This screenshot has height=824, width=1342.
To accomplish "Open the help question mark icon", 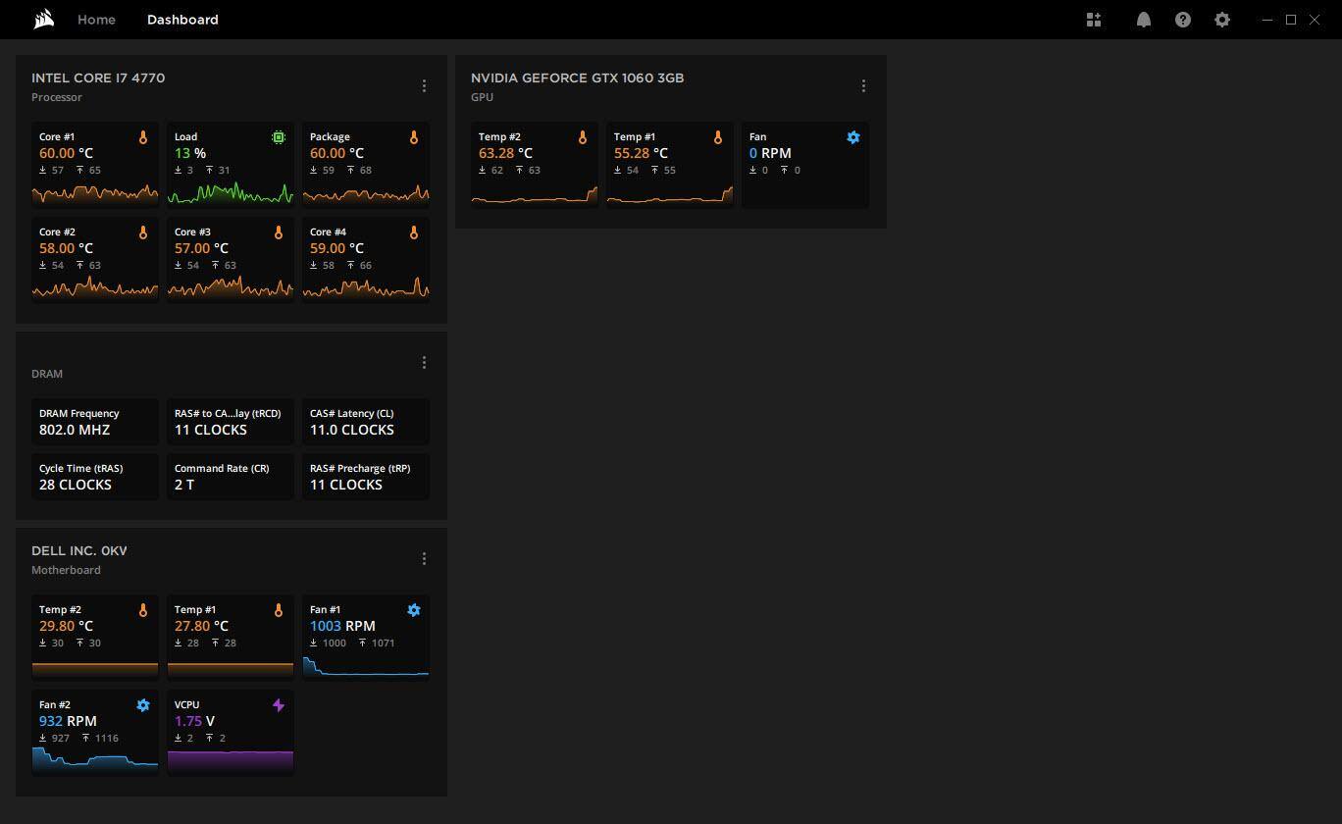I will coord(1182,20).
